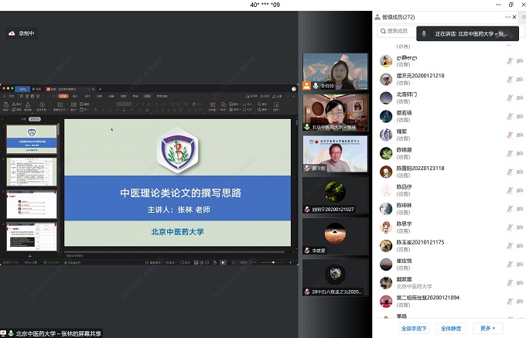Select 刘珂宇20200121027 participant tile
The height and width of the screenshot is (338, 526).
pos(335,195)
